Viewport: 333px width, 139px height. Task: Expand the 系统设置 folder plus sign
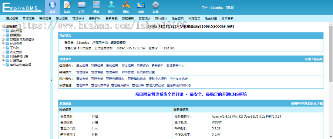tap(3, 31)
